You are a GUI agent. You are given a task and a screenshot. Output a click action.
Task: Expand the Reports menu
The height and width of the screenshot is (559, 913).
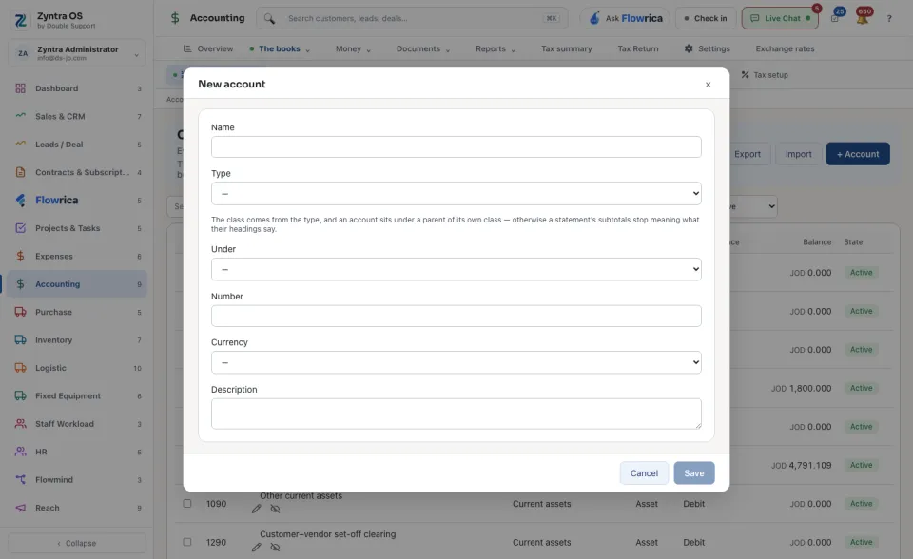pyautogui.click(x=495, y=48)
